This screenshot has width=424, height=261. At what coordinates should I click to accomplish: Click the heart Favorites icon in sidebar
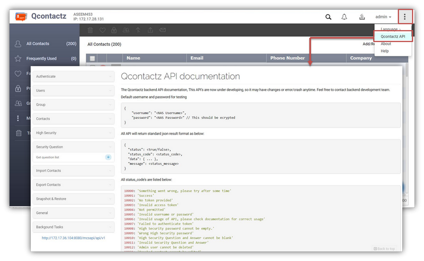tap(18, 73)
